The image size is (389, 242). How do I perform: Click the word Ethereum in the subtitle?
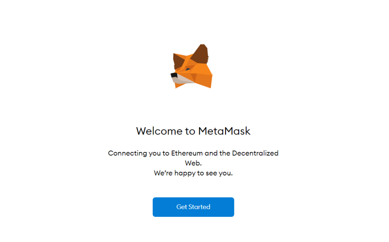[187, 153]
